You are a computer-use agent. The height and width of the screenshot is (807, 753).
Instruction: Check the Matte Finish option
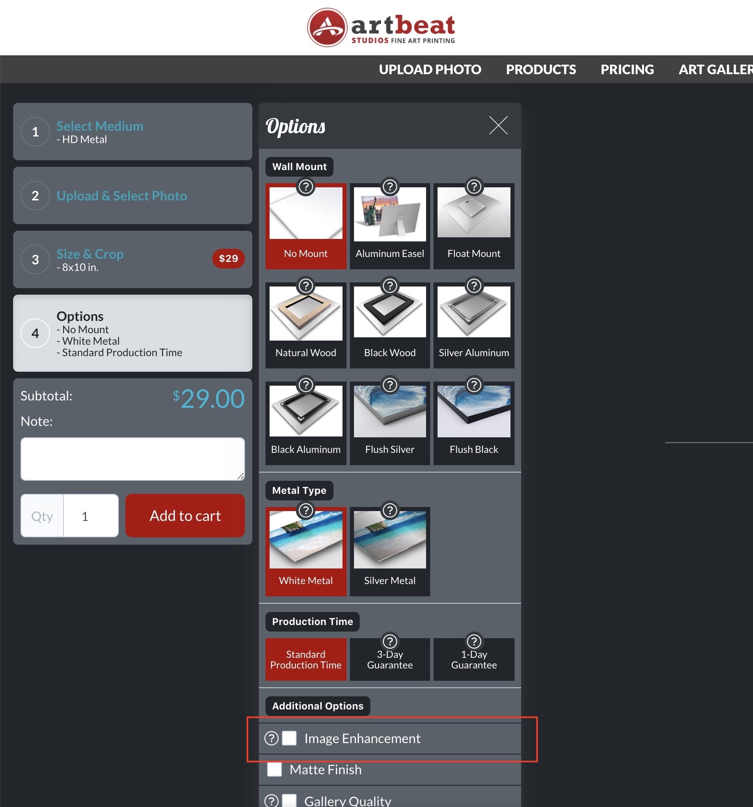[274, 769]
